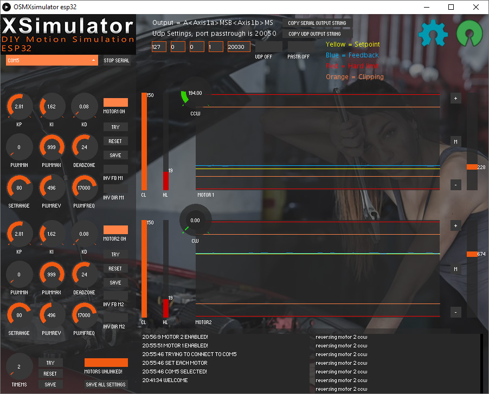The image size is (489, 394).
Task: Click COPY UDP OUTPUT STRING button
Action: click(318, 34)
